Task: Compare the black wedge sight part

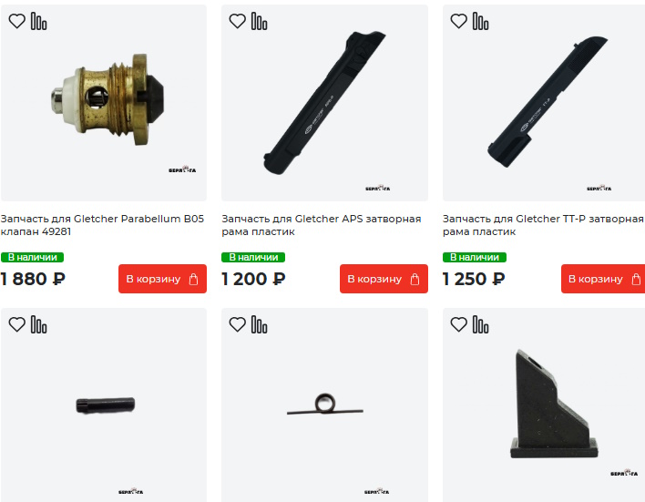Action: pos(480,324)
